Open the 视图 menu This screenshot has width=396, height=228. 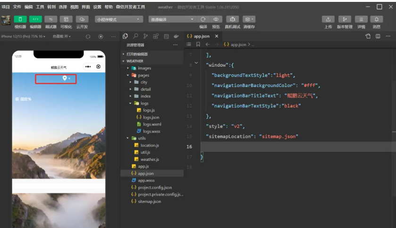pos(74,7)
